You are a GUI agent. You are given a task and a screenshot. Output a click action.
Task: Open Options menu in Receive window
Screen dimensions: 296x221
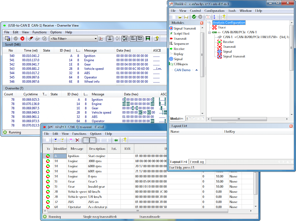tap(56, 32)
